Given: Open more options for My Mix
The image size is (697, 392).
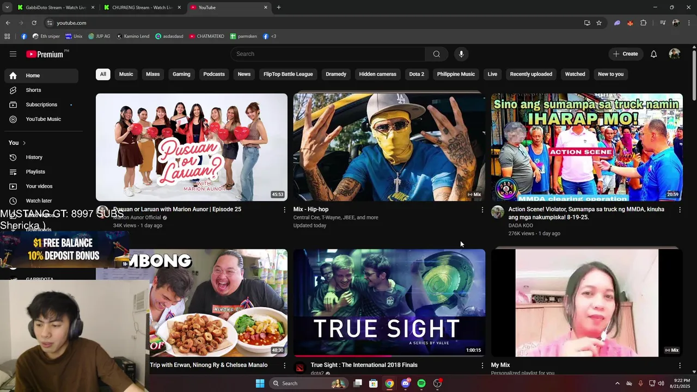Looking at the screenshot, I should coord(680,365).
